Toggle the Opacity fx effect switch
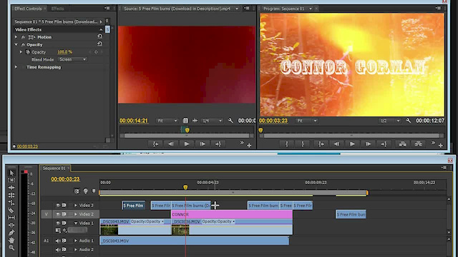 coord(23,45)
